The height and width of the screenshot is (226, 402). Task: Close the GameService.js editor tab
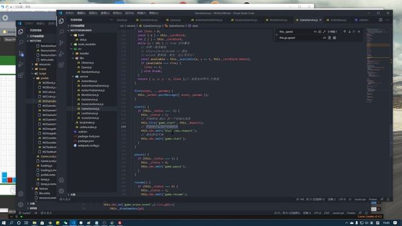point(320,19)
